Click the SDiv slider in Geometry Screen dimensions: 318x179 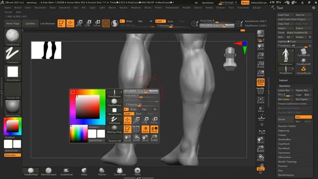click(x=286, y=95)
